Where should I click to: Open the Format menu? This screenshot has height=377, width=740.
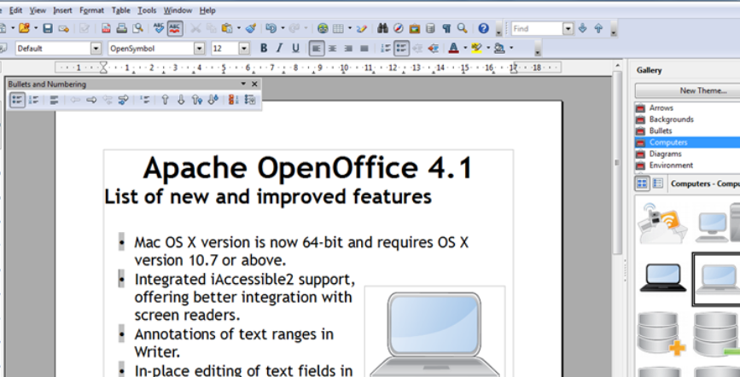click(x=91, y=10)
